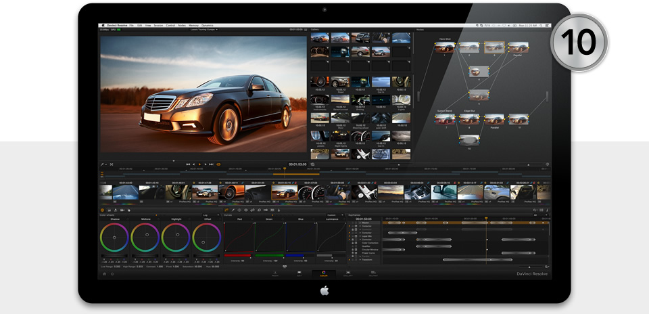This screenshot has height=314, width=649.
Task: Select the Hero Shot node in node editor
Action: [445, 47]
